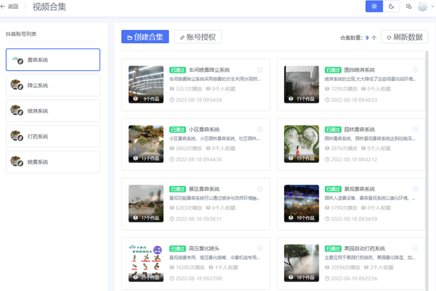Image resolution: width=436 pixels, height=291 pixels.
Task: Click the 抖音账号列表 heading
Action: point(21,34)
